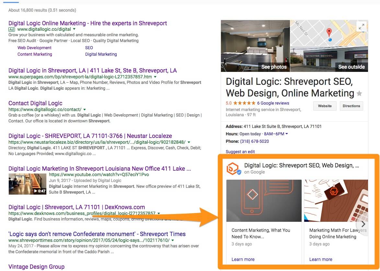Click the 'Content Marketing, What You Need To Know...' post title
The width and height of the screenshot is (380, 271).
(261, 233)
